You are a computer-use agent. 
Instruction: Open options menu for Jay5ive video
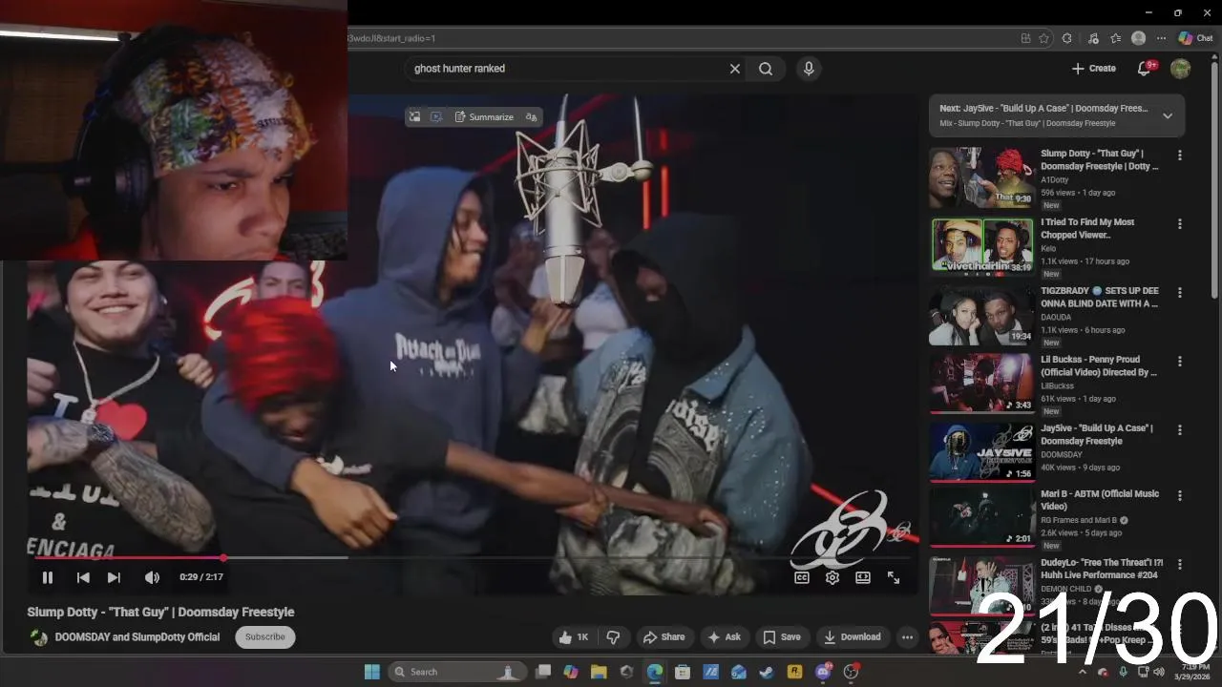pos(1180,430)
